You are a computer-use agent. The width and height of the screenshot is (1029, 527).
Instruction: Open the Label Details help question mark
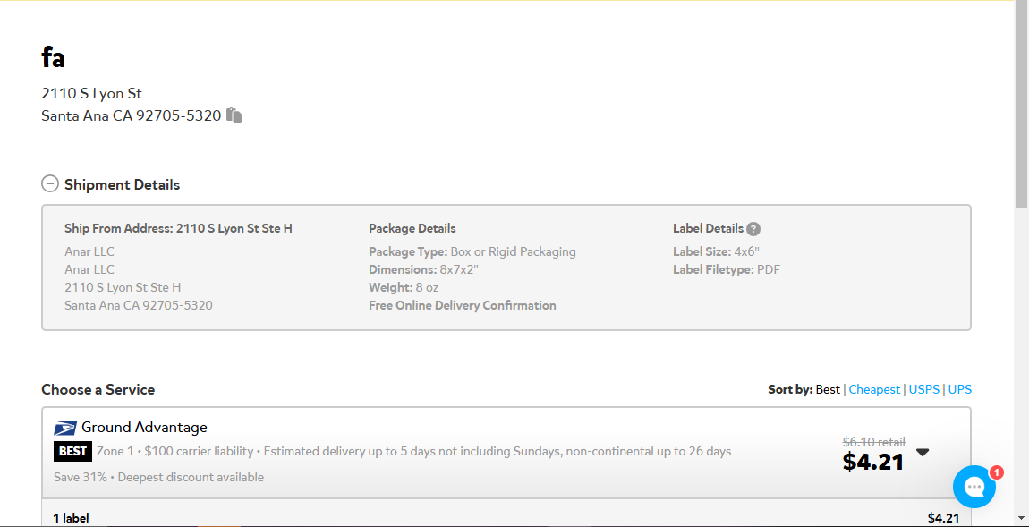click(x=753, y=229)
